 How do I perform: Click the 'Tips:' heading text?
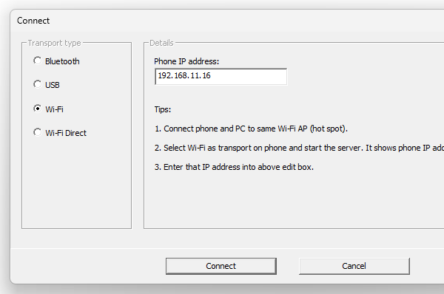click(x=163, y=109)
